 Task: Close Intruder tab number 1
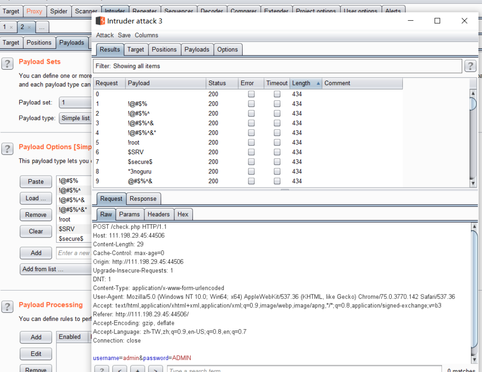(11, 27)
